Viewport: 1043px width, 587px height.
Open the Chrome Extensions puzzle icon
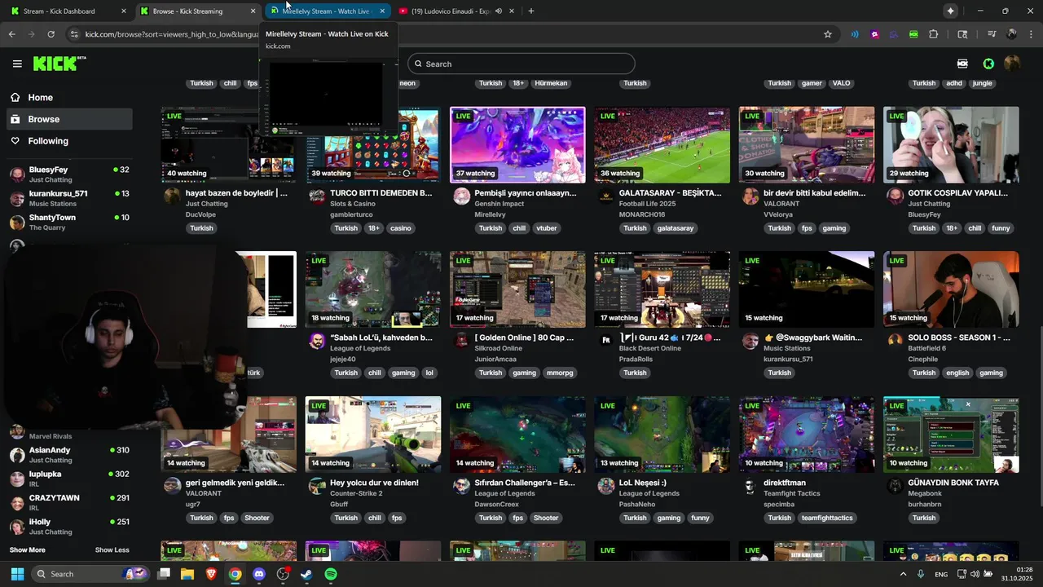click(x=934, y=34)
